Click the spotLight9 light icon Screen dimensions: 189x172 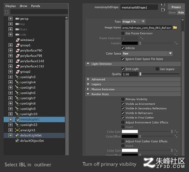click(x=17, y=109)
